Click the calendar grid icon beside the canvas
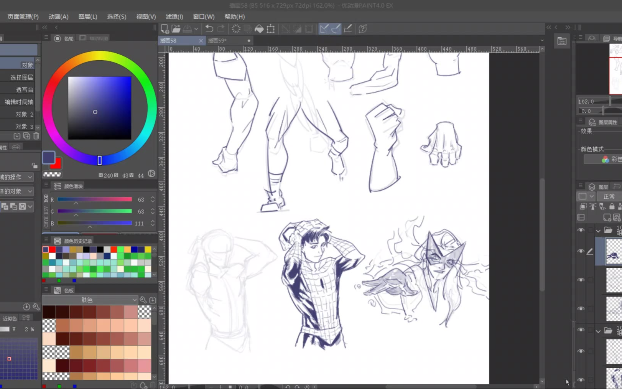The width and height of the screenshot is (622, 389). coord(562,41)
